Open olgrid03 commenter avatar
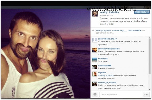This screenshot has width=152, height=100. 95,74
